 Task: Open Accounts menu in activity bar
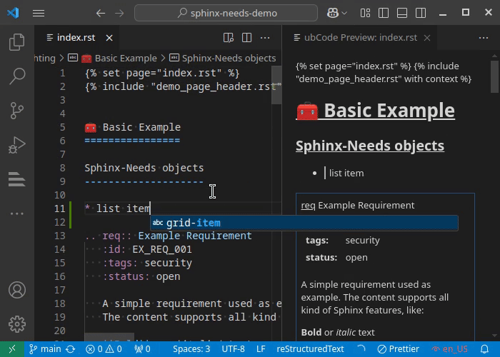(17, 290)
